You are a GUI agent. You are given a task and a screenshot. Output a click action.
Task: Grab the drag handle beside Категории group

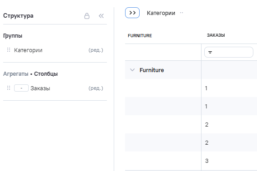click(x=9, y=50)
